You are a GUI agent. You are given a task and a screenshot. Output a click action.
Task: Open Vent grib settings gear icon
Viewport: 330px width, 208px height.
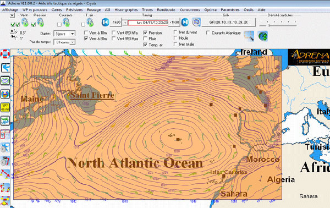coord(25,22)
